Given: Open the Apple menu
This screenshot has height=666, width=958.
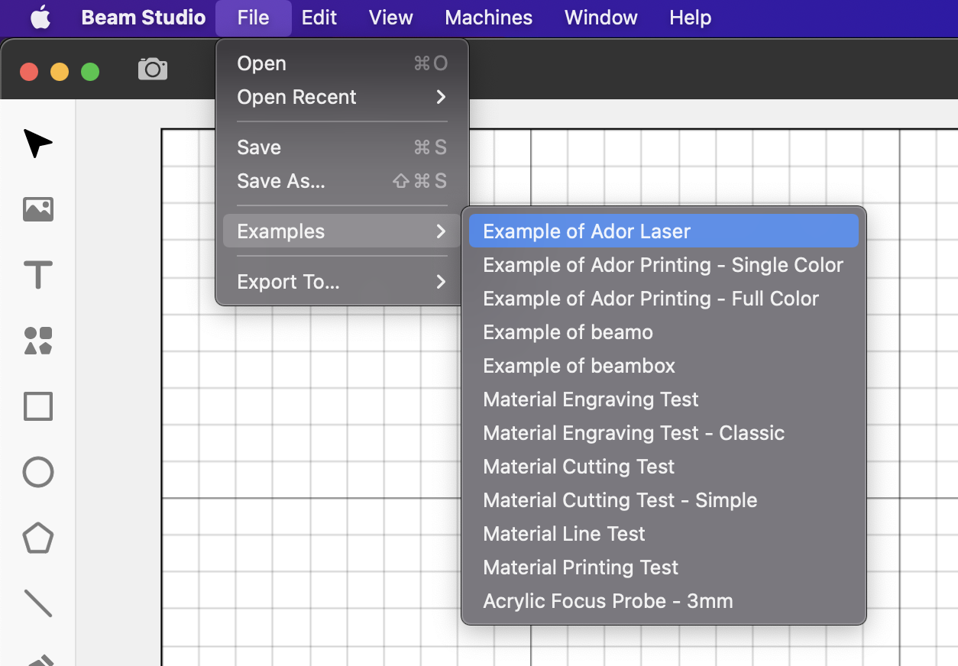Looking at the screenshot, I should pos(40,18).
